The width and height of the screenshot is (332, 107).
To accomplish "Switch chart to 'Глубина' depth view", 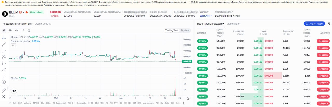I will click(x=185, y=30).
